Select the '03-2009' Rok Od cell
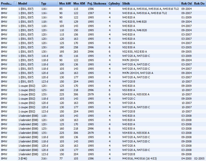 pos(186,56)
